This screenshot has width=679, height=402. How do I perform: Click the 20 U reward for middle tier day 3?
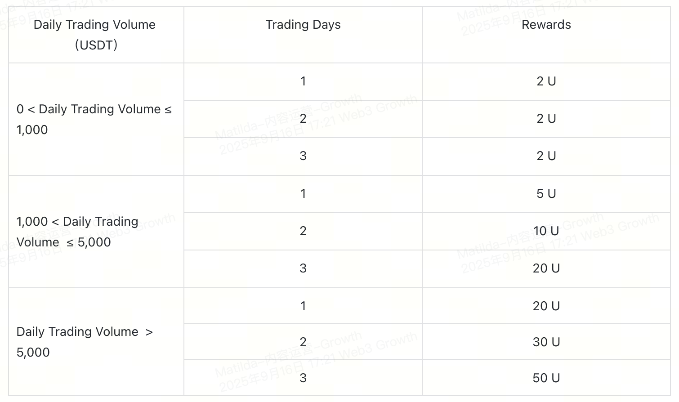(x=546, y=268)
